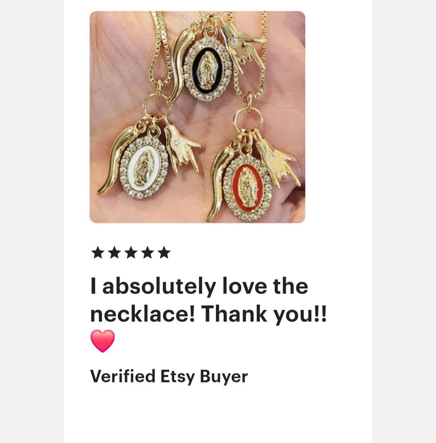Tap the hand charm next to black pendant

click(242, 47)
